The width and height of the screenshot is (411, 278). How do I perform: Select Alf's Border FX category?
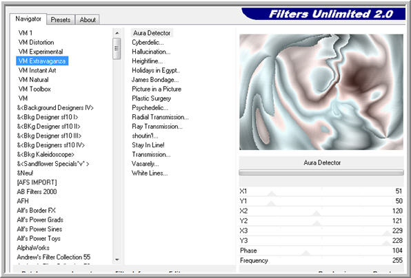point(36,211)
